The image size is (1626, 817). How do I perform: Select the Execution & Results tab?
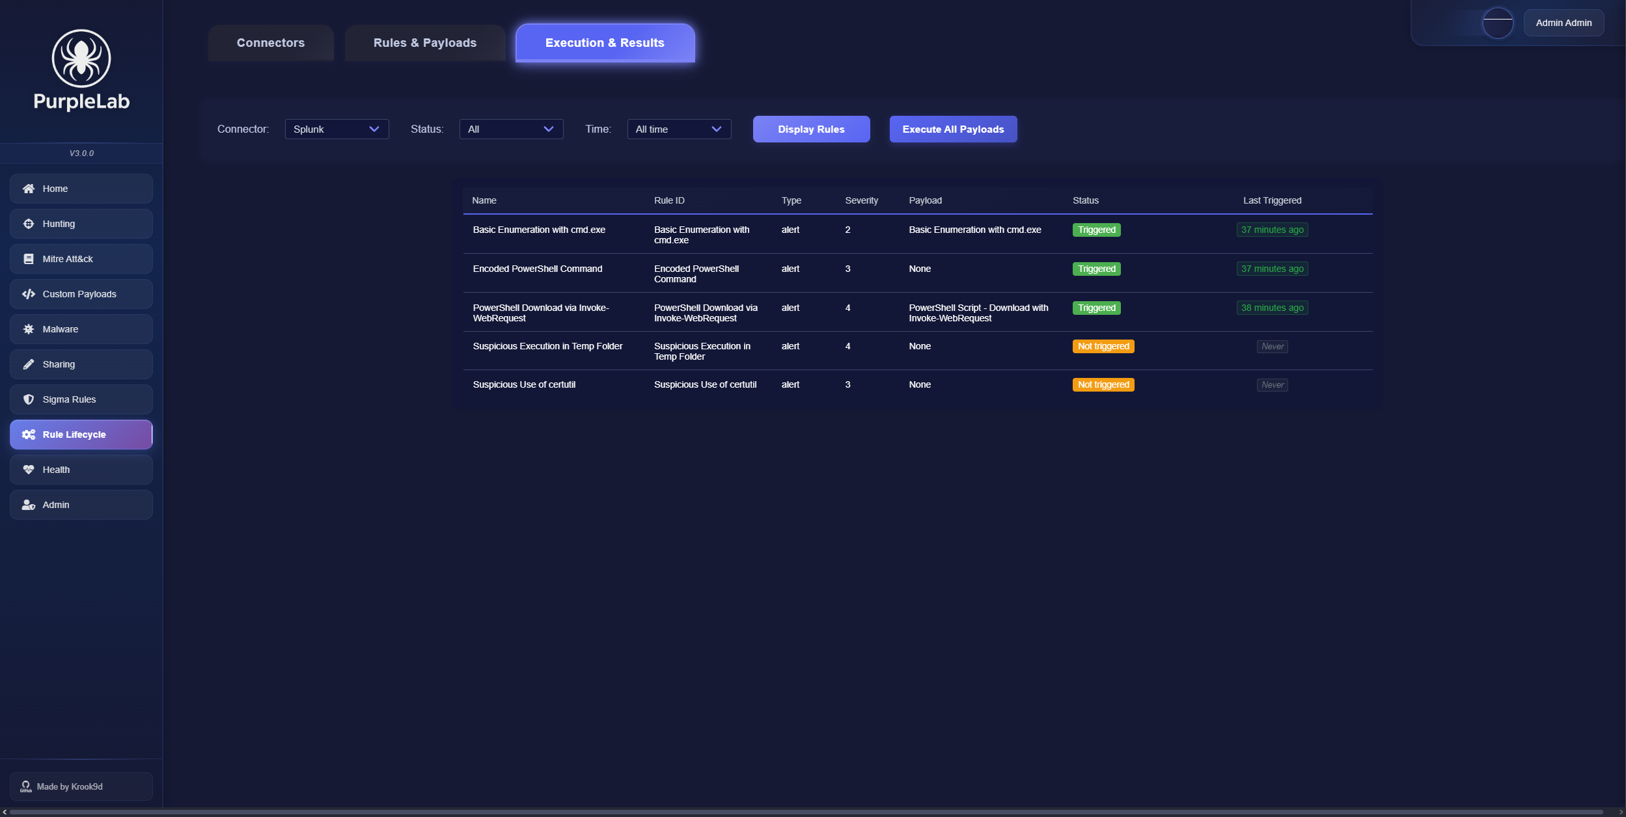[605, 43]
